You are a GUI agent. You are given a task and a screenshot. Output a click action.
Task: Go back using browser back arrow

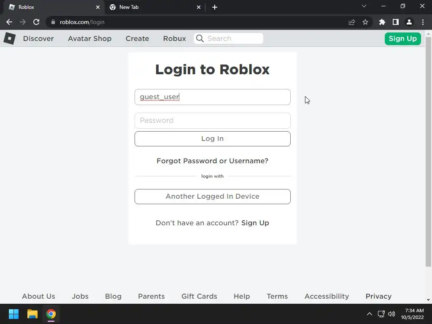9,22
